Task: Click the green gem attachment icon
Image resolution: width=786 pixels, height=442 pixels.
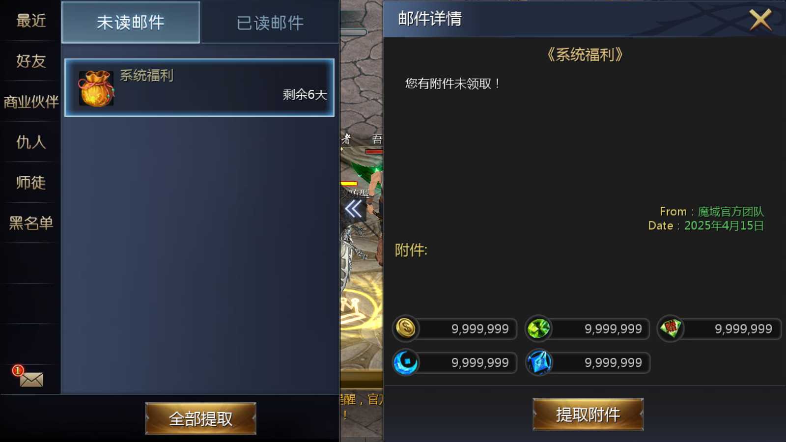Action: [538, 329]
